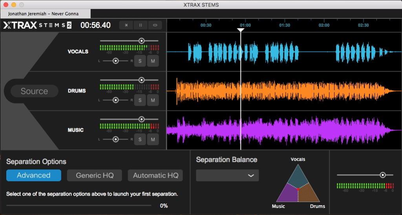Screen dimensions: 402x215
Task: Adjust the Drums volume slider knob
Action: point(141,80)
